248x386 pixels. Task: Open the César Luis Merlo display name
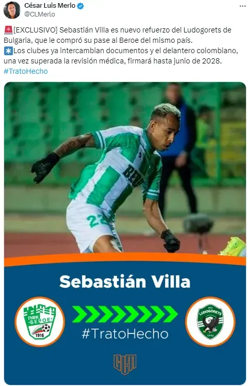[x=49, y=6]
